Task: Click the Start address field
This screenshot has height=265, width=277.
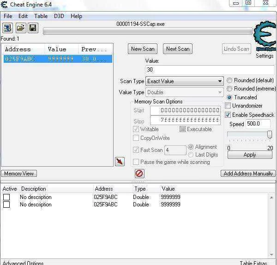Action: click(185, 110)
